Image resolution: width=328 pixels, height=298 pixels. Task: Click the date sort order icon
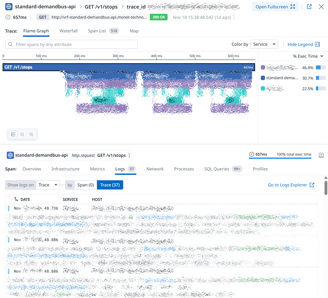(16, 199)
